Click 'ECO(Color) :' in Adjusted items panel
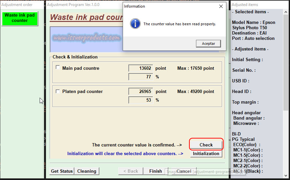 [x=247, y=144]
